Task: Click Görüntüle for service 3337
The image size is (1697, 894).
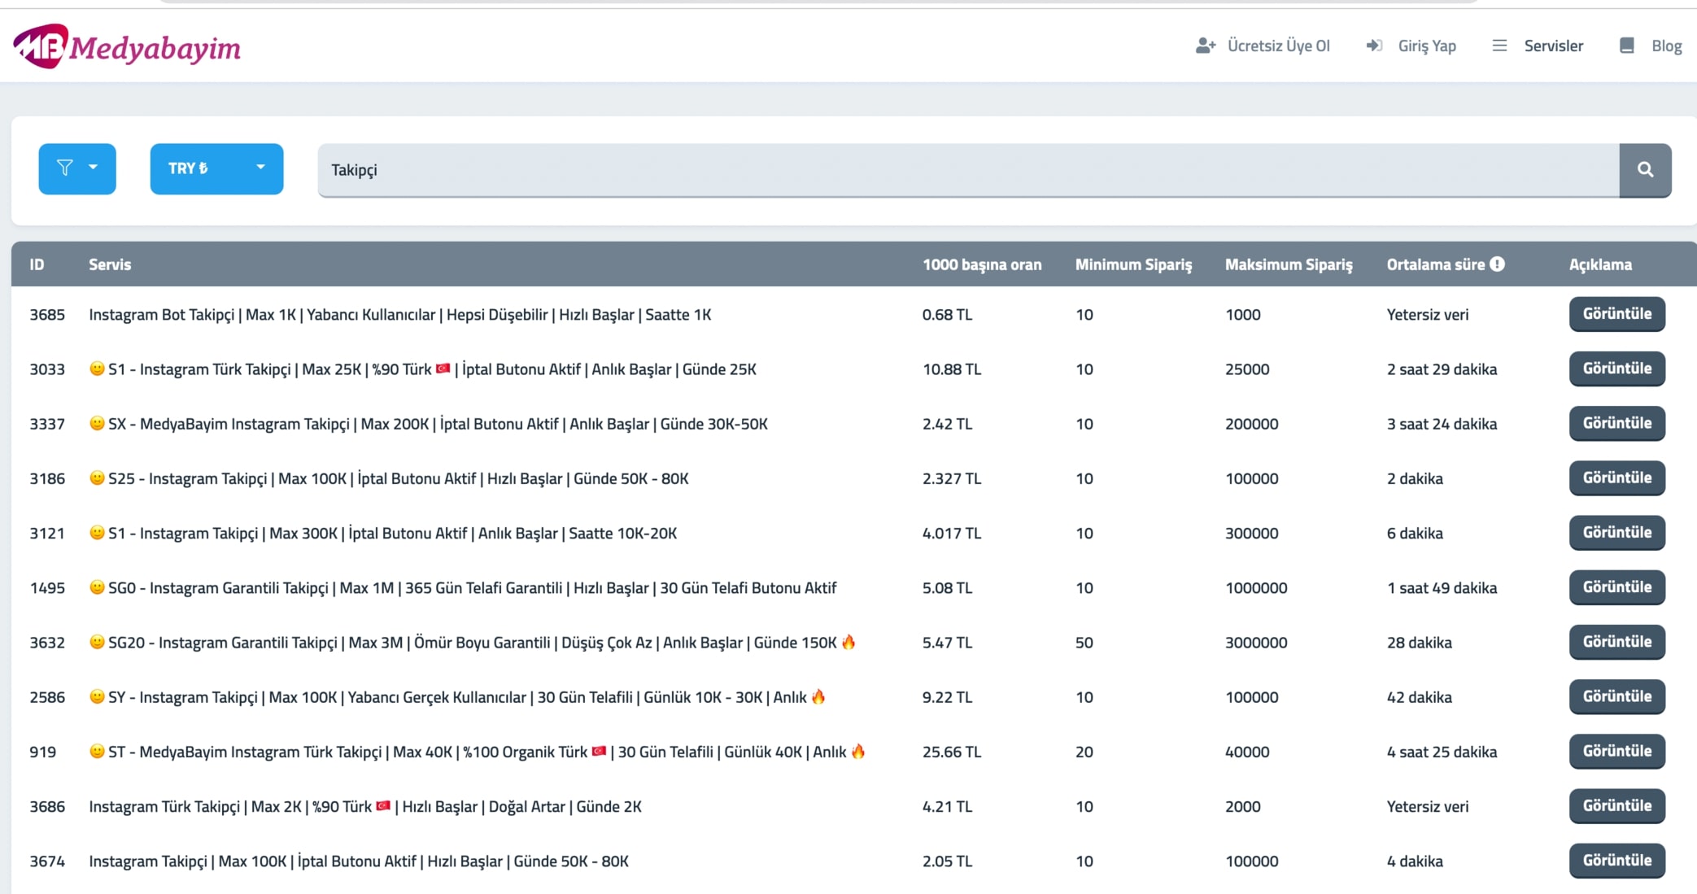Action: pos(1616,423)
